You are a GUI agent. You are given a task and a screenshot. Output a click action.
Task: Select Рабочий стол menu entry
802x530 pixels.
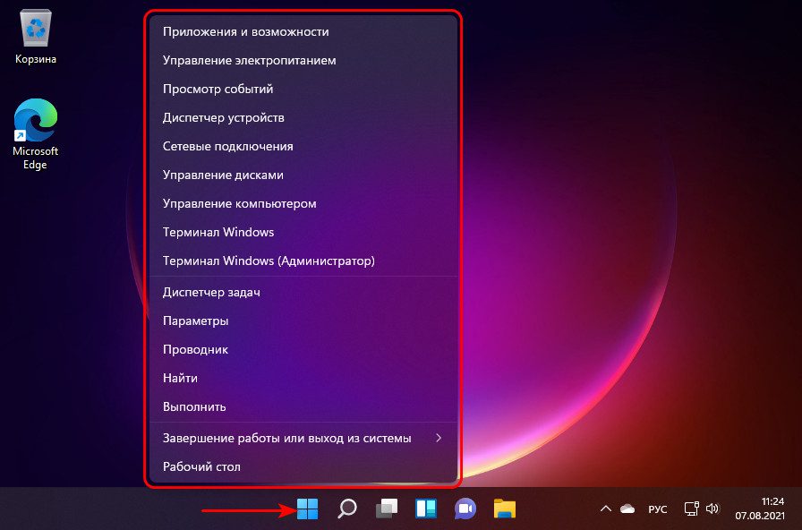click(x=303, y=466)
